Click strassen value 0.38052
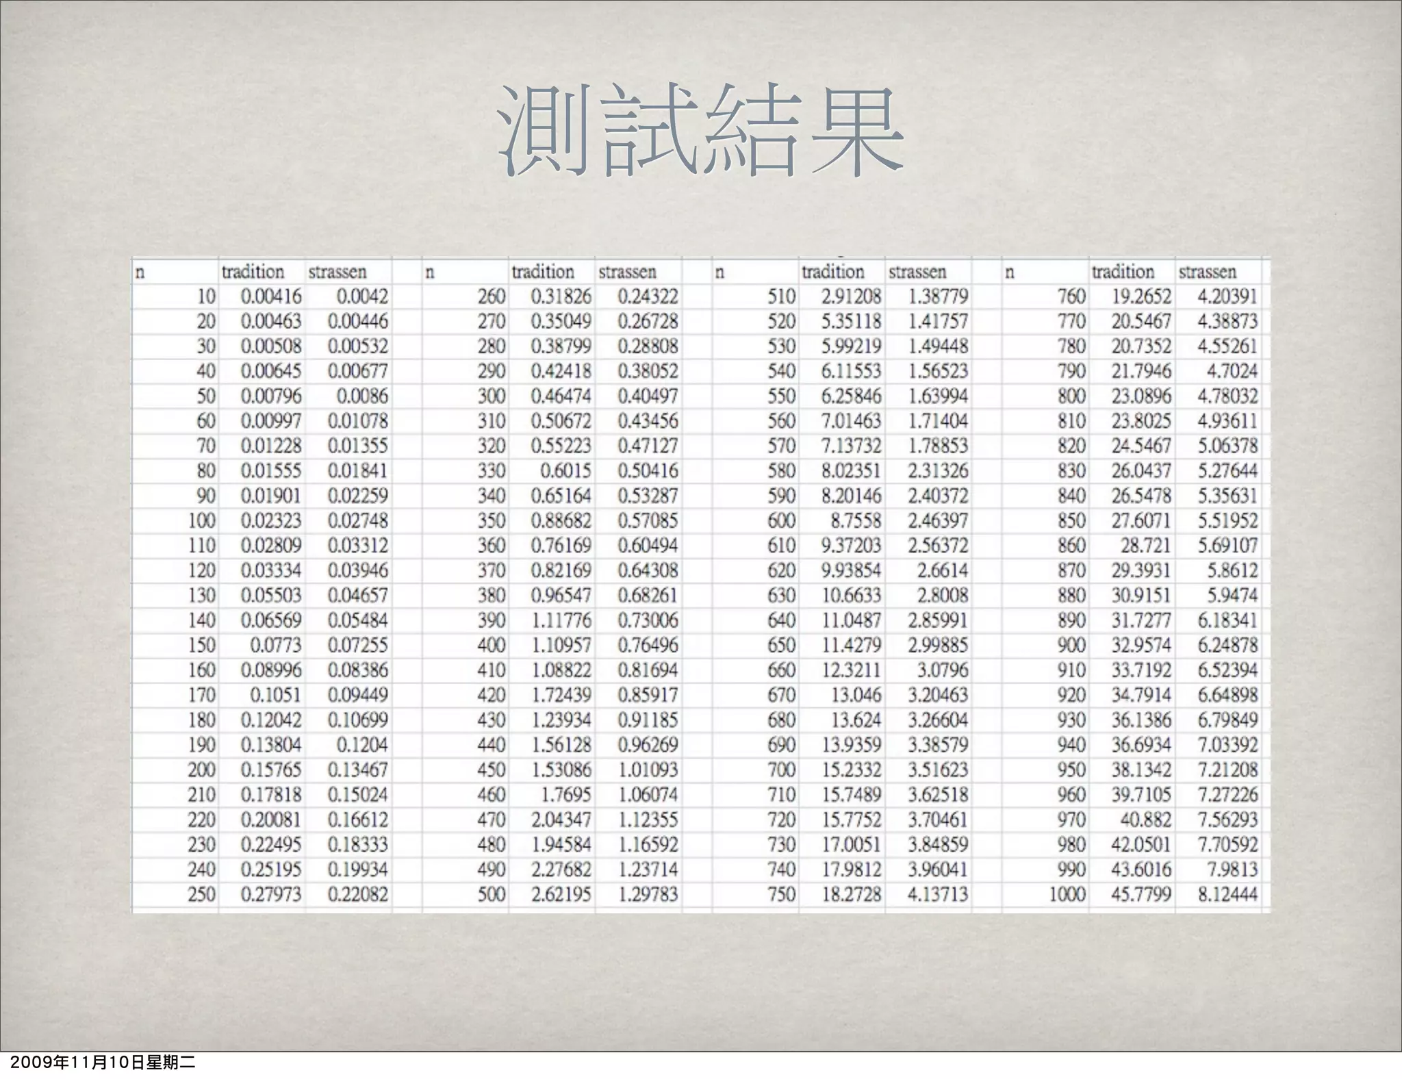The image size is (1402, 1079). tap(648, 371)
